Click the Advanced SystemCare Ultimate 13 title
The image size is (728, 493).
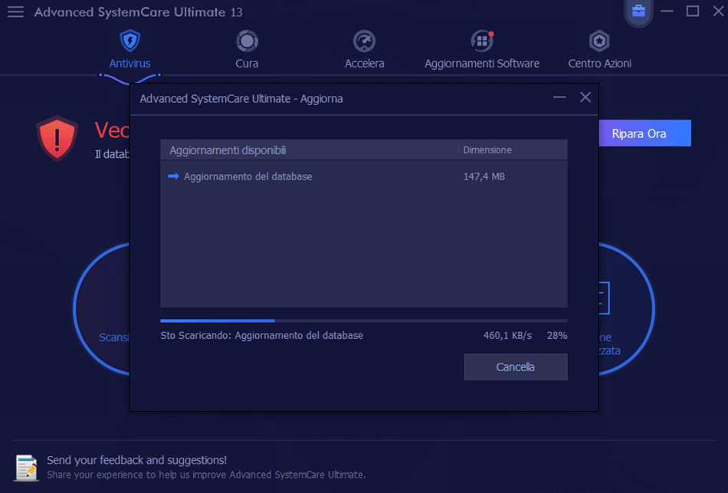pyautogui.click(x=139, y=12)
